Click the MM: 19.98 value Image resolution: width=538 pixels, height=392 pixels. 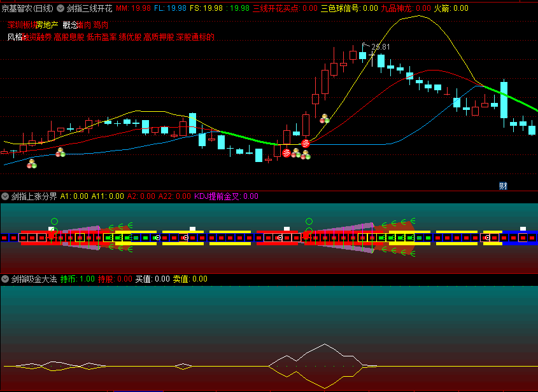(133, 8)
